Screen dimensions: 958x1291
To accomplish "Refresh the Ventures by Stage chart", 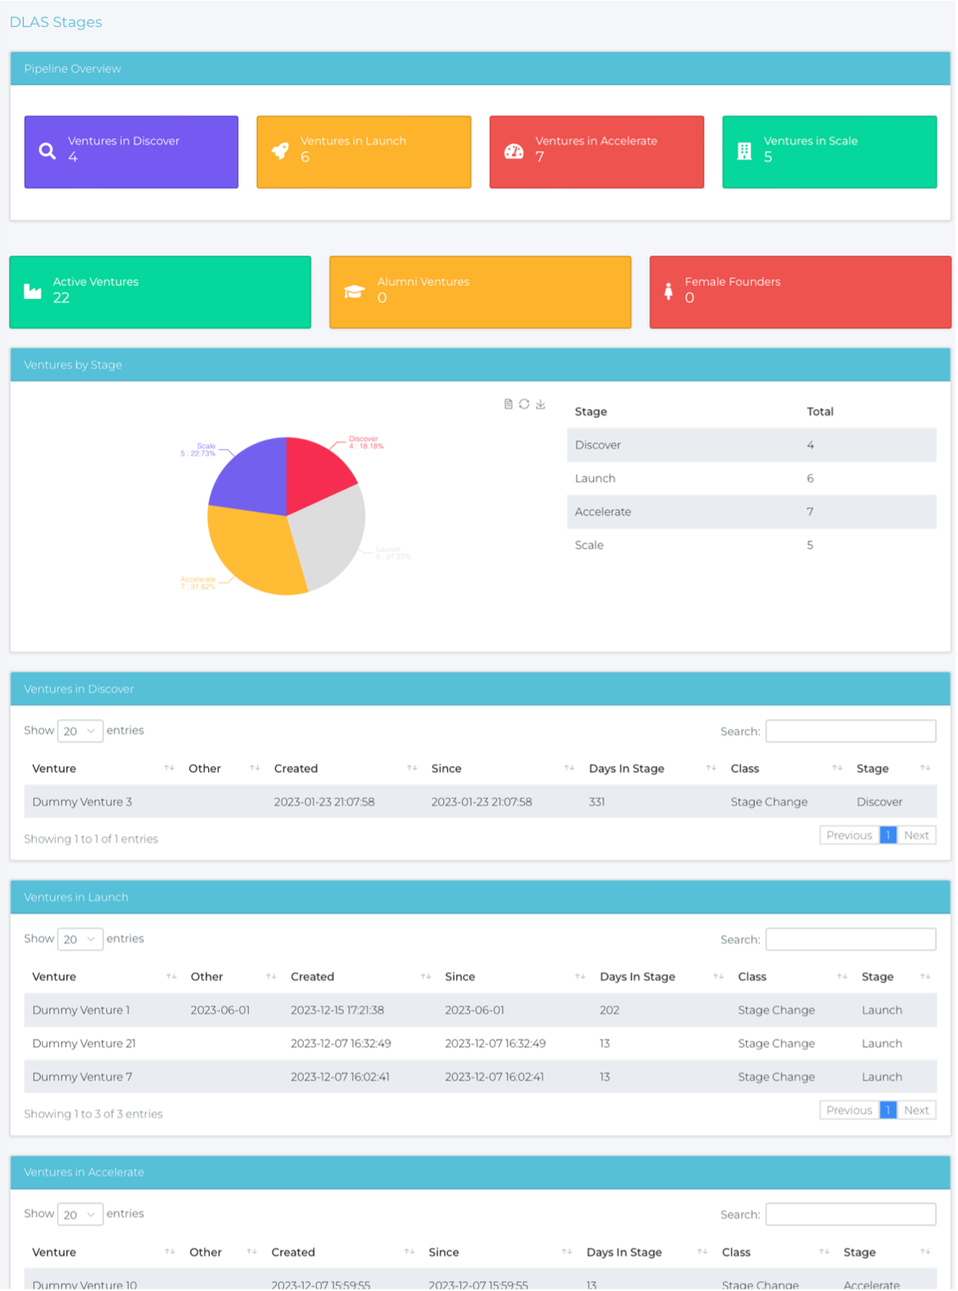I will point(524,404).
